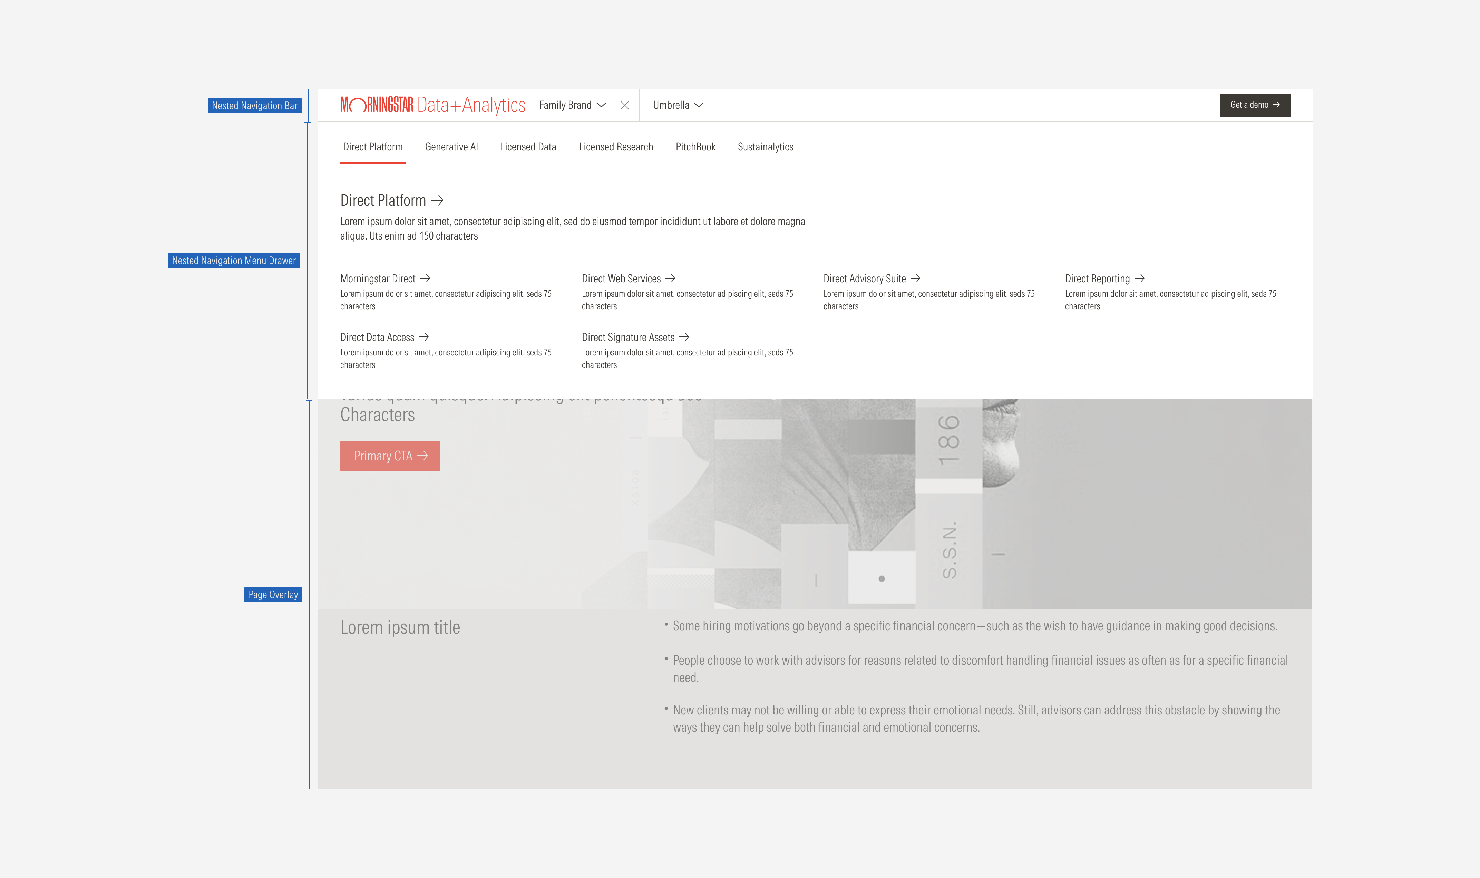Click the Page Overlay annotation label
The height and width of the screenshot is (878, 1480).
(x=273, y=595)
